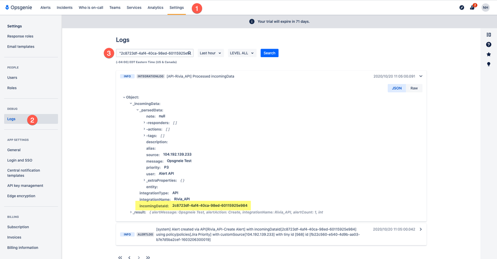Go to last page of log results

pos(148,258)
